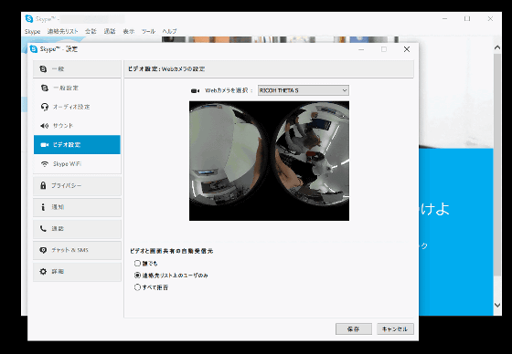Minimize the main Skype window

(445, 19)
